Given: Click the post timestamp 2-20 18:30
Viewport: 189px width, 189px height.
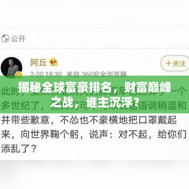Looking at the screenshot, I should 46,74.
